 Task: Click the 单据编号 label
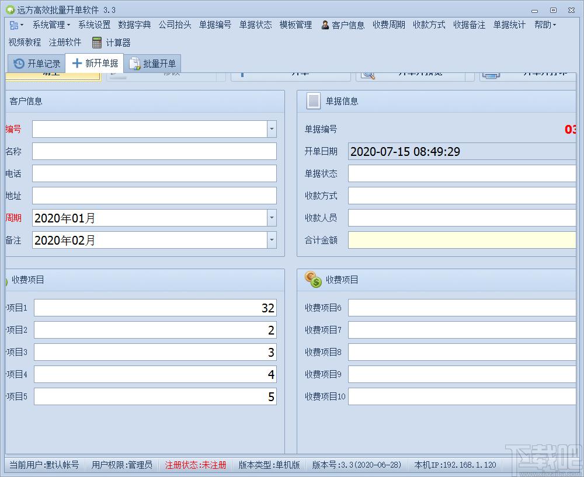click(x=321, y=129)
